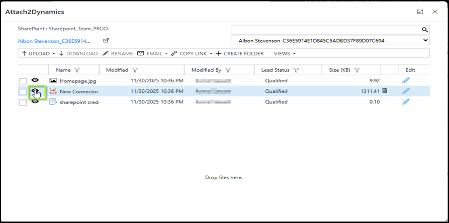The width and height of the screenshot is (449, 223).
Task: Edit Homepage.jpg using the pencil icon
Action: (x=406, y=80)
